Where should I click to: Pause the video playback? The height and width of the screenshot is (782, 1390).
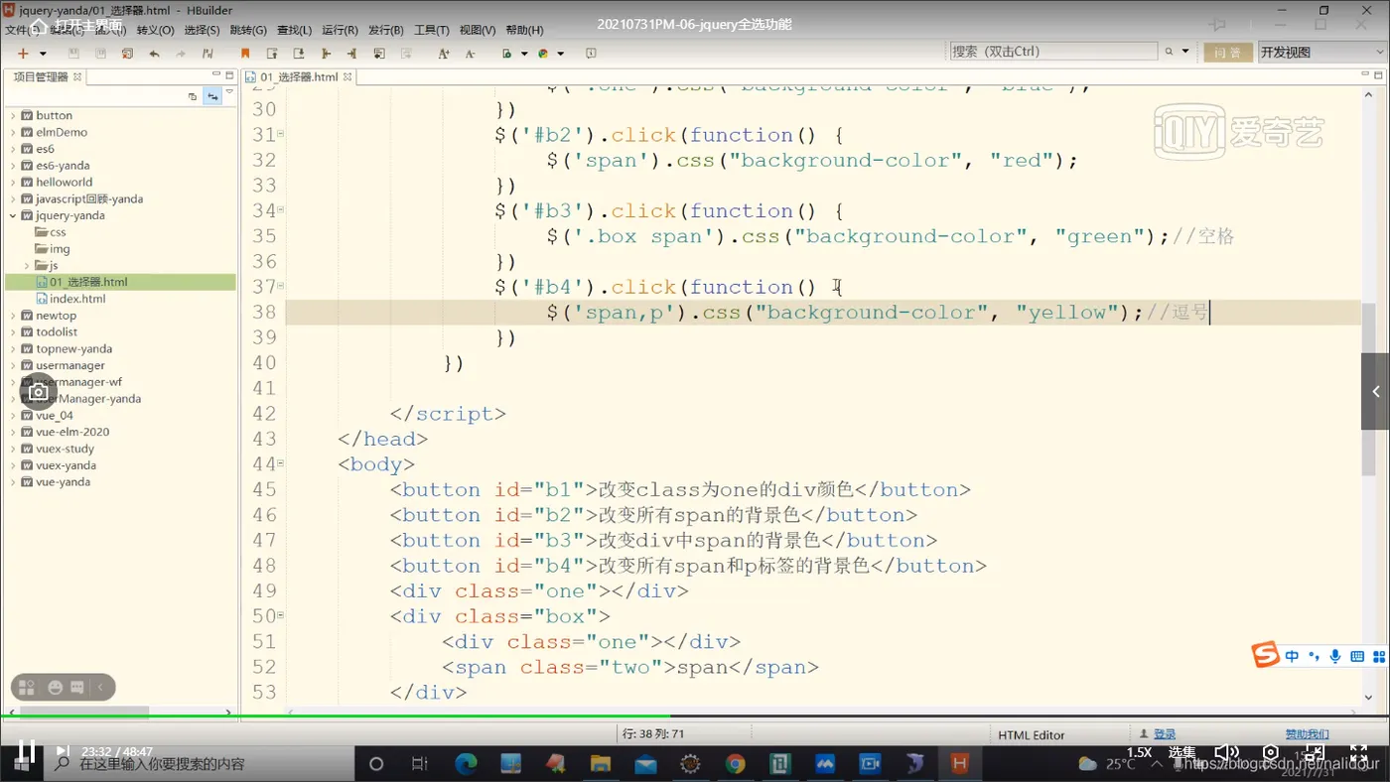pyautogui.click(x=27, y=752)
